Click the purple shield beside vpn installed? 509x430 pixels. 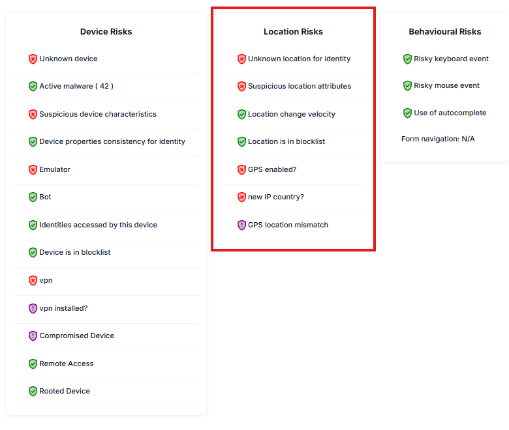[x=33, y=308]
